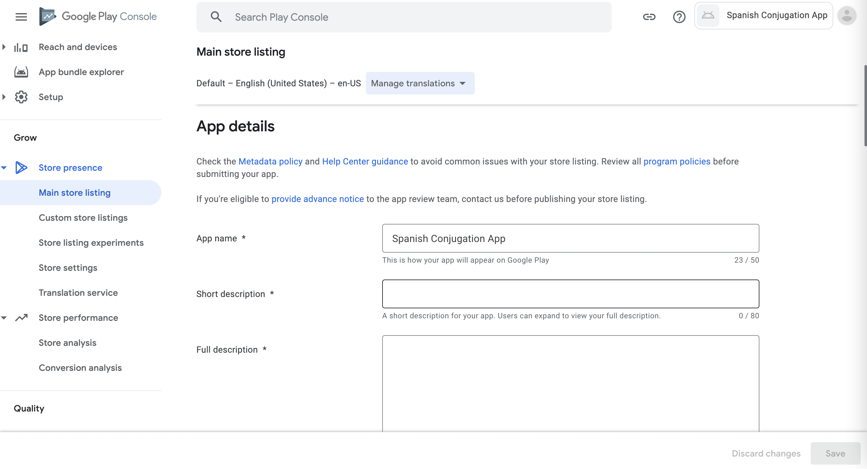Open the Spanish Conjugation App selector
Image resolution: width=867 pixels, height=469 pixels.
pyautogui.click(x=763, y=16)
